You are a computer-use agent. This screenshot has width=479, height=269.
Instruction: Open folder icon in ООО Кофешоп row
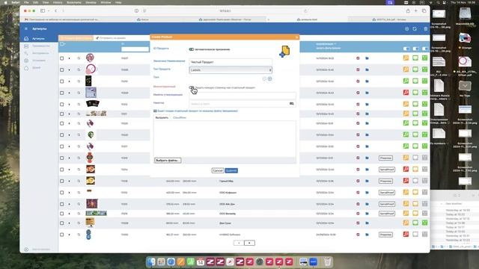click(367, 193)
